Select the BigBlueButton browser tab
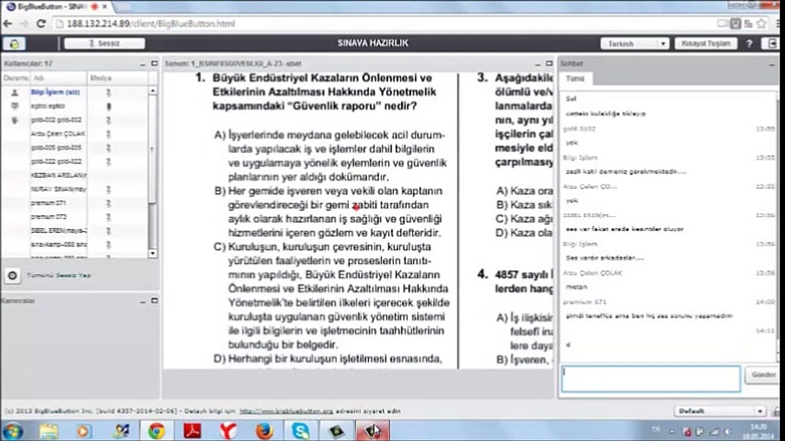Screen dimensions: 785x441 58,6
